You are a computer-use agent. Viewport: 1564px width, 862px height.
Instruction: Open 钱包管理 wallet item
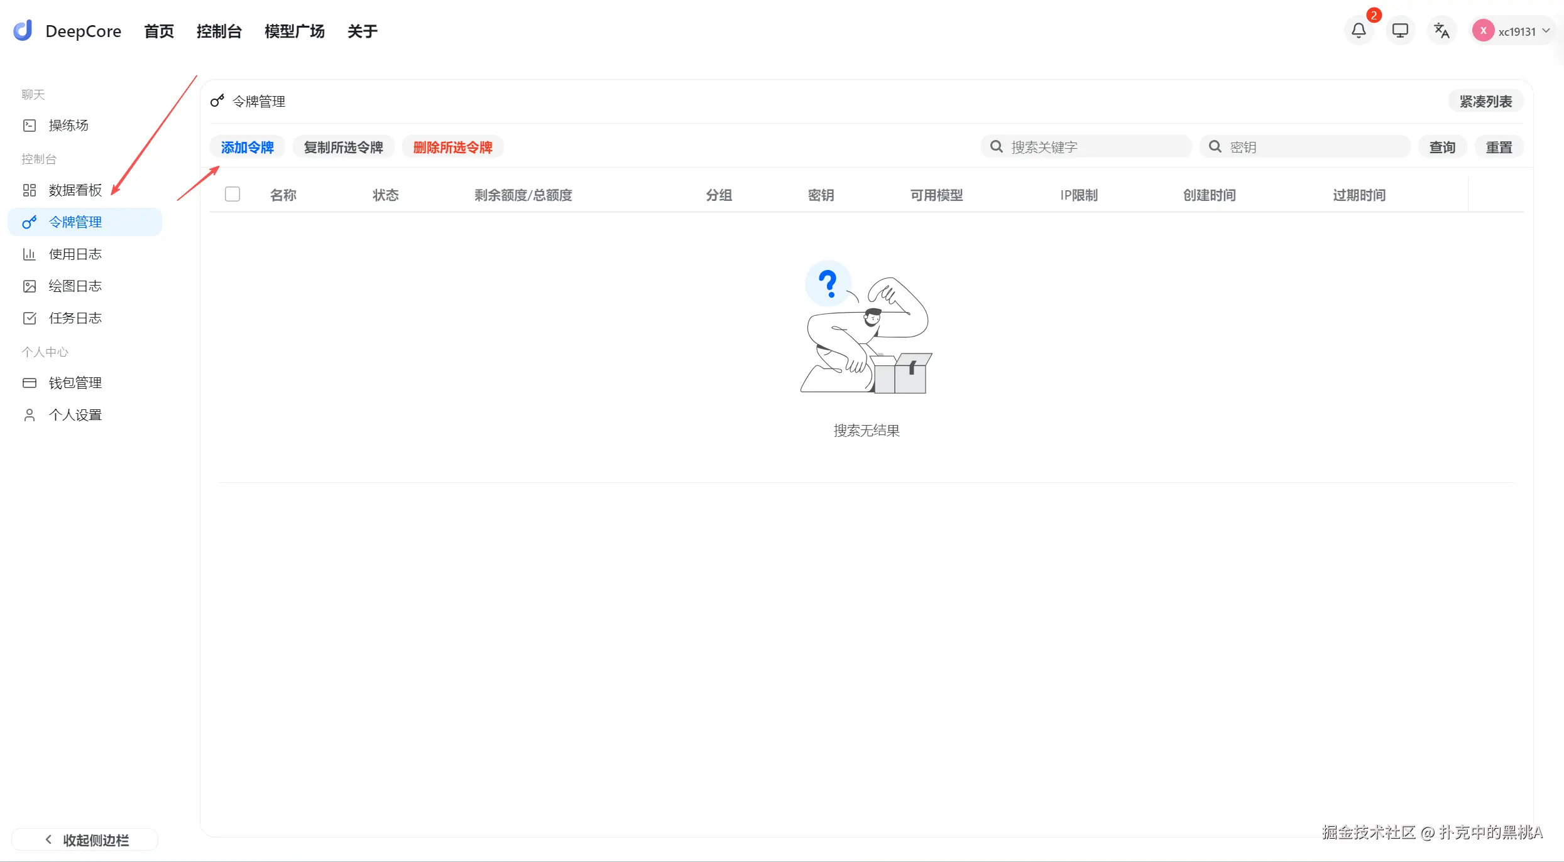click(75, 383)
